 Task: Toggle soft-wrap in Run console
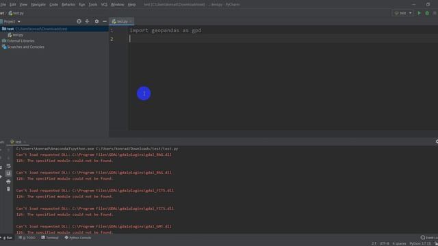coord(8,166)
